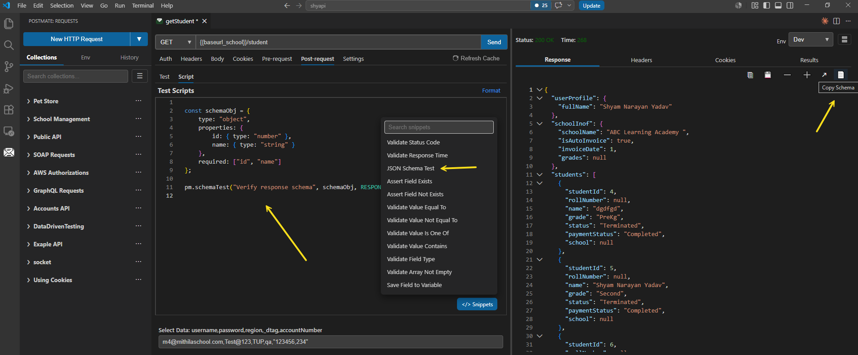858x355 pixels.
Task: Click the Copy Schema document icon
Action: coord(841,75)
